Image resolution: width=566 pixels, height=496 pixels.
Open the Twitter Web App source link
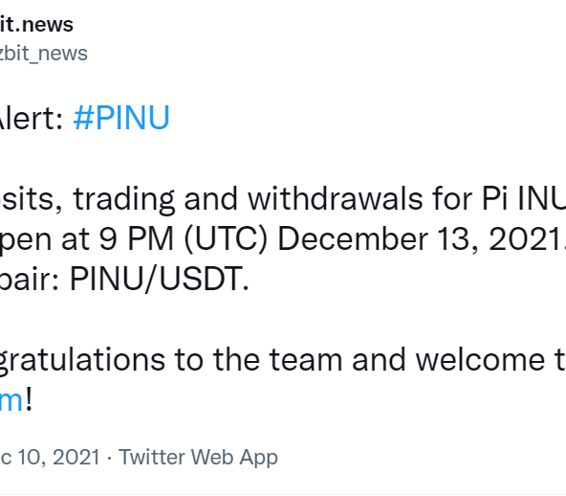pos(198,458)
